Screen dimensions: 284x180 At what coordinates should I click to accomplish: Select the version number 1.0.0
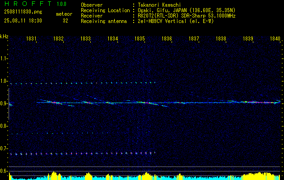[61, 4]
